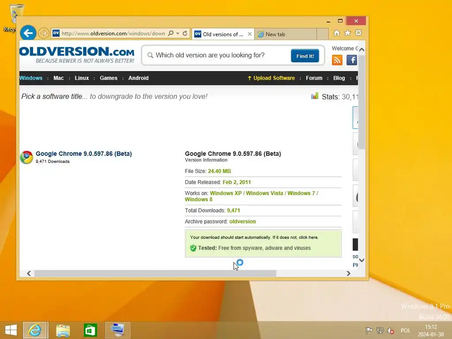Click the Google Chrome logo icon

[26, 158]
